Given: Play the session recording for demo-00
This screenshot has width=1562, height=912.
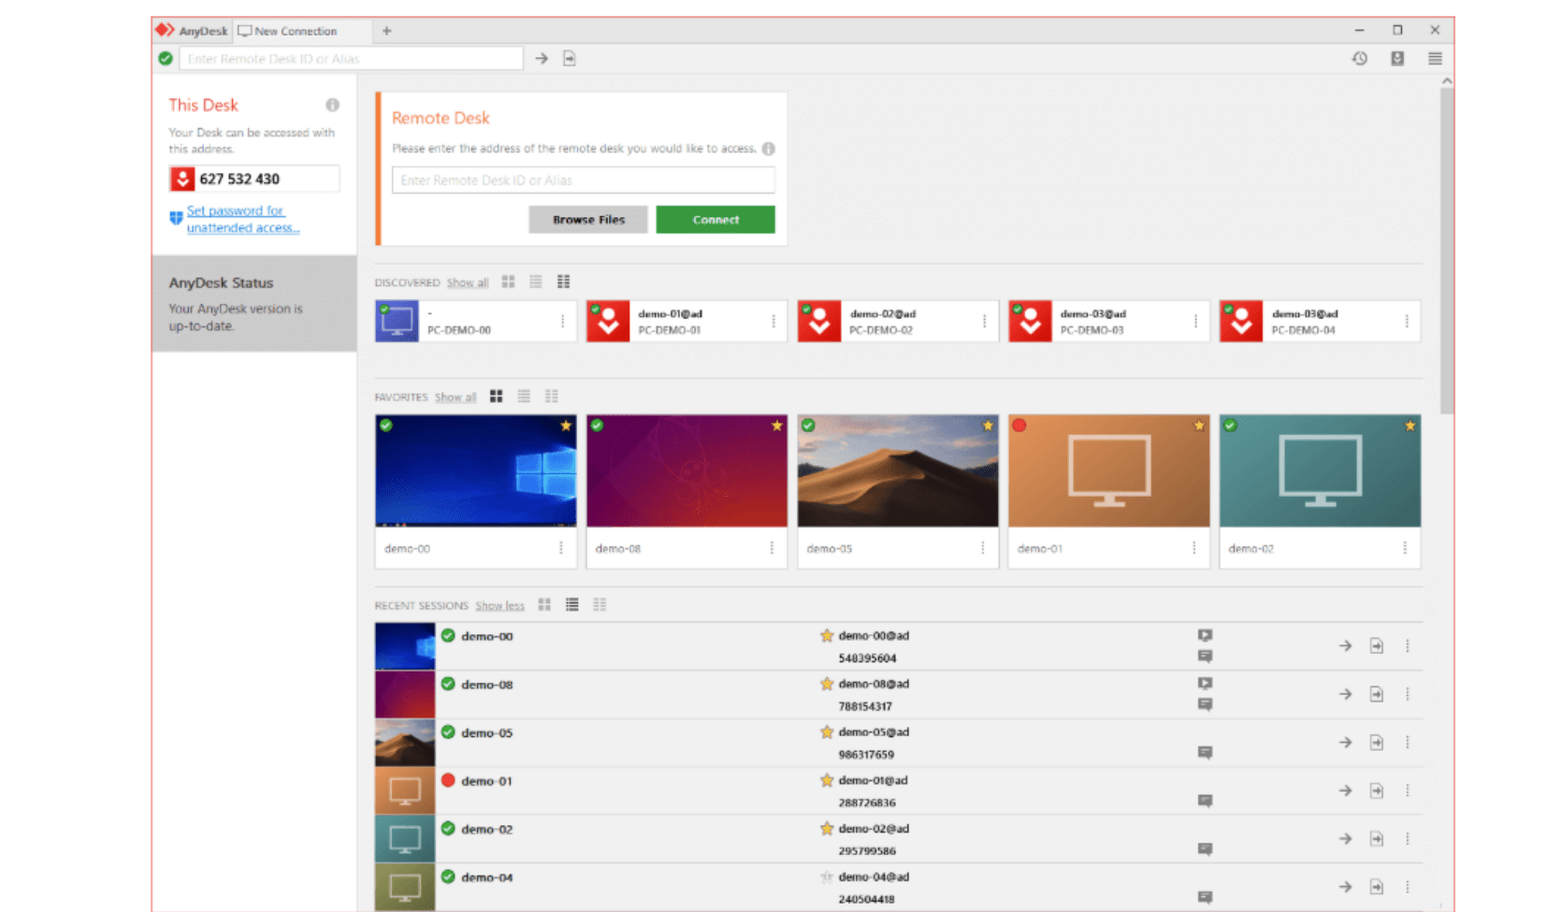Looking at the screenshot, I should click(x=1205, y=635).
